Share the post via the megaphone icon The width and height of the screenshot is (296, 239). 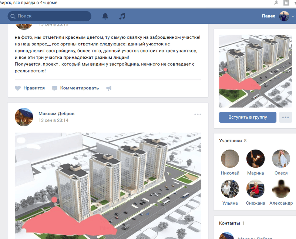(x=109, y=88)
